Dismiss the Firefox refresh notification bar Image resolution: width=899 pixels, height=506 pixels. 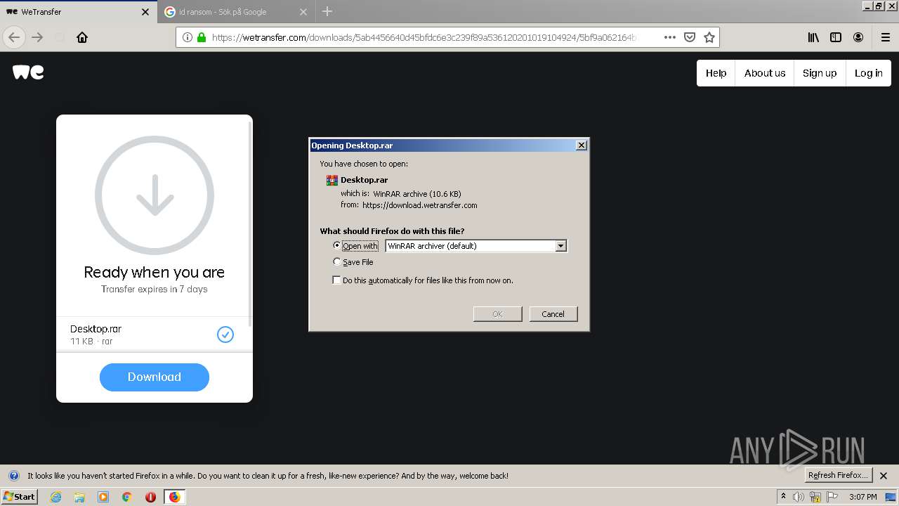pos(884,476)
